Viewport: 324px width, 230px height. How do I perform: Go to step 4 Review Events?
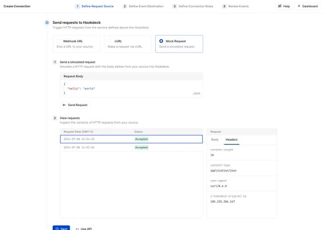coord(235,6)
